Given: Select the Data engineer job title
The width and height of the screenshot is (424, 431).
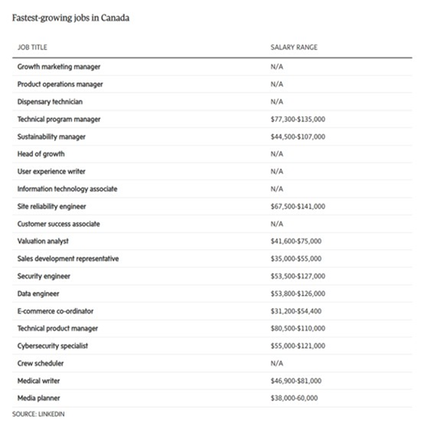Looking at the screenshot, I should pyautogui.click(x=38, y=294).
